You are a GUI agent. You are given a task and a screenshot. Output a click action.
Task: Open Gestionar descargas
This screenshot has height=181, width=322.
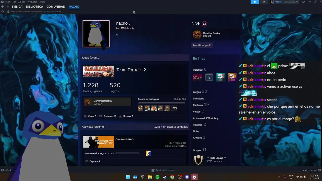163,170
